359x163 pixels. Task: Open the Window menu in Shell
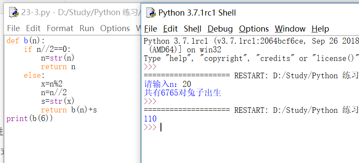point(290,29)
